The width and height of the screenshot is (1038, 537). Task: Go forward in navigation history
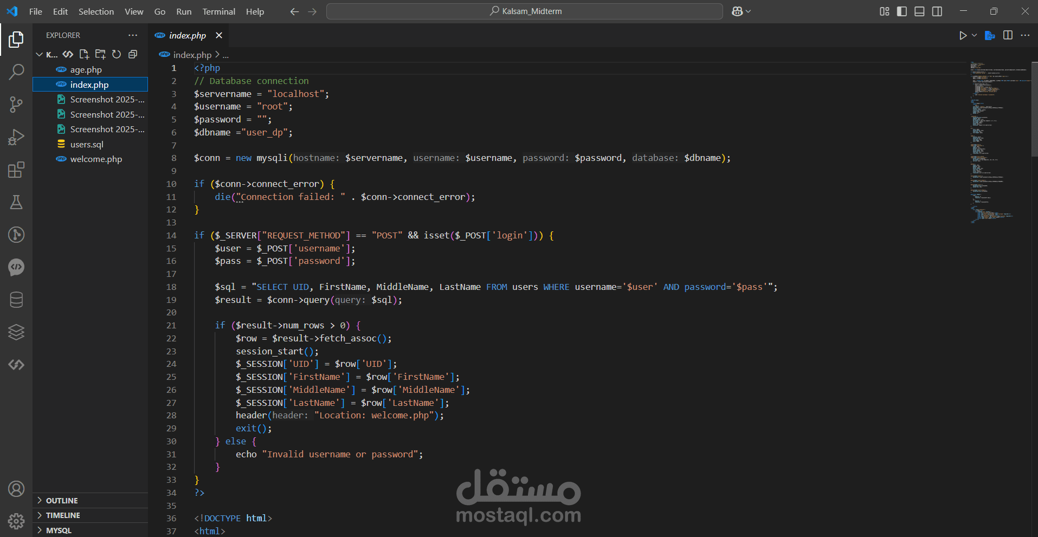click(312, 11)
